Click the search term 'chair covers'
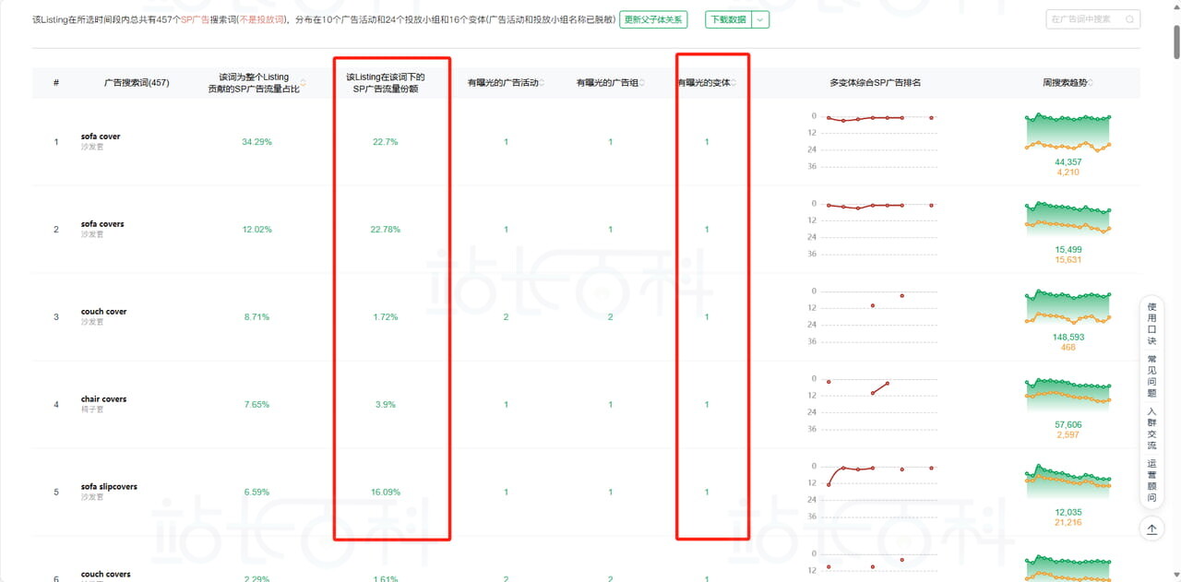 [x=104, y=399]
